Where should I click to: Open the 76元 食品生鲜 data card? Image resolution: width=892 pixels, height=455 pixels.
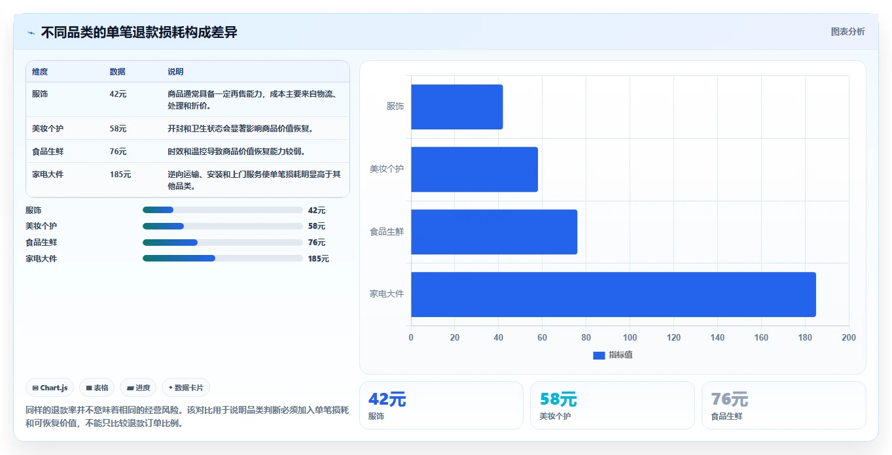pyautogui.click(x=783, y=405)
